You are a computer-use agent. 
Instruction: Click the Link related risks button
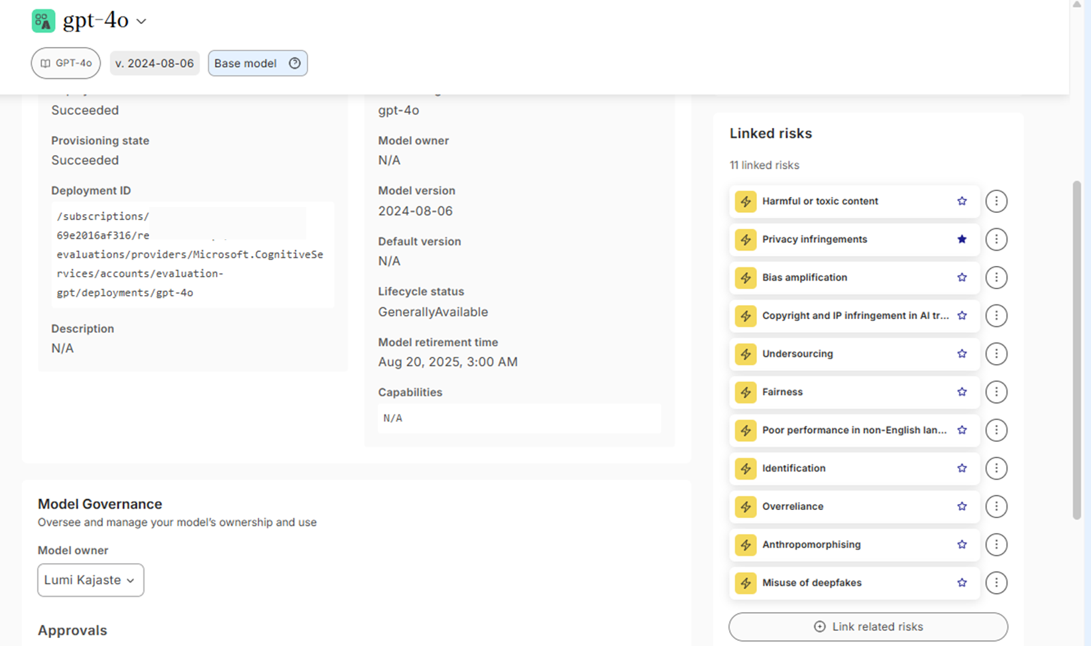coord(868,627)
